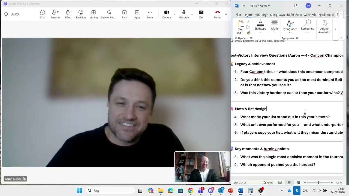349x196 pixels.
Task: Raise hand with the Hånd button
Action: tap(68, 14)
